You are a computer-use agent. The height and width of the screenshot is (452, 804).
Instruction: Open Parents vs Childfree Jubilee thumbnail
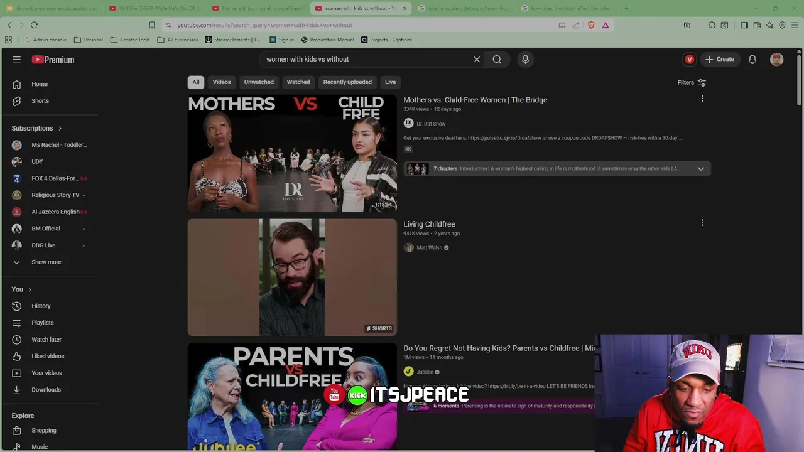click(292, 397)
